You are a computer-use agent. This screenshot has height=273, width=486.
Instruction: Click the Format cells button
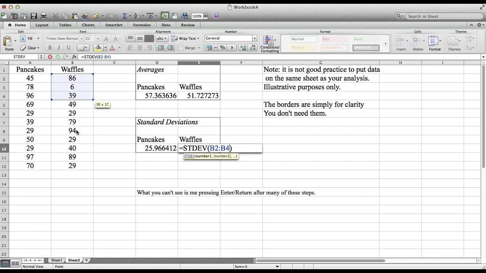tap(435, 44)
